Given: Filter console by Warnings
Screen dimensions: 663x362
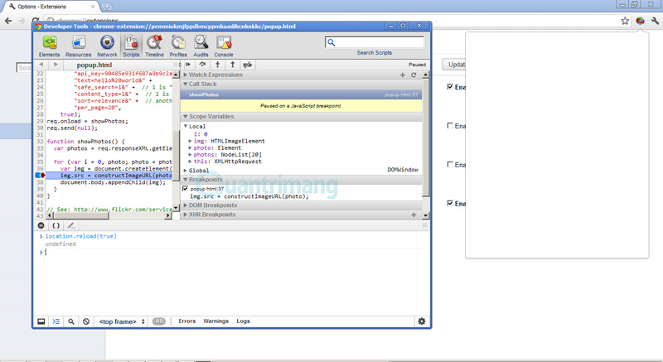Looking at the screenshot, I should [215, 321].
